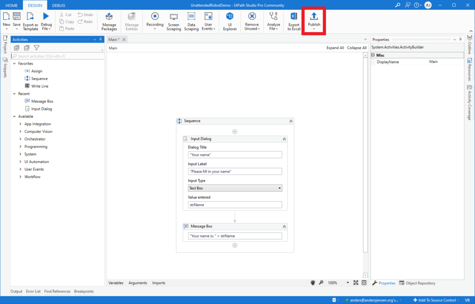Image resolution: width=475 pixels, height=304 pixels.
Task: Open User Events menu
Action: 208,21
